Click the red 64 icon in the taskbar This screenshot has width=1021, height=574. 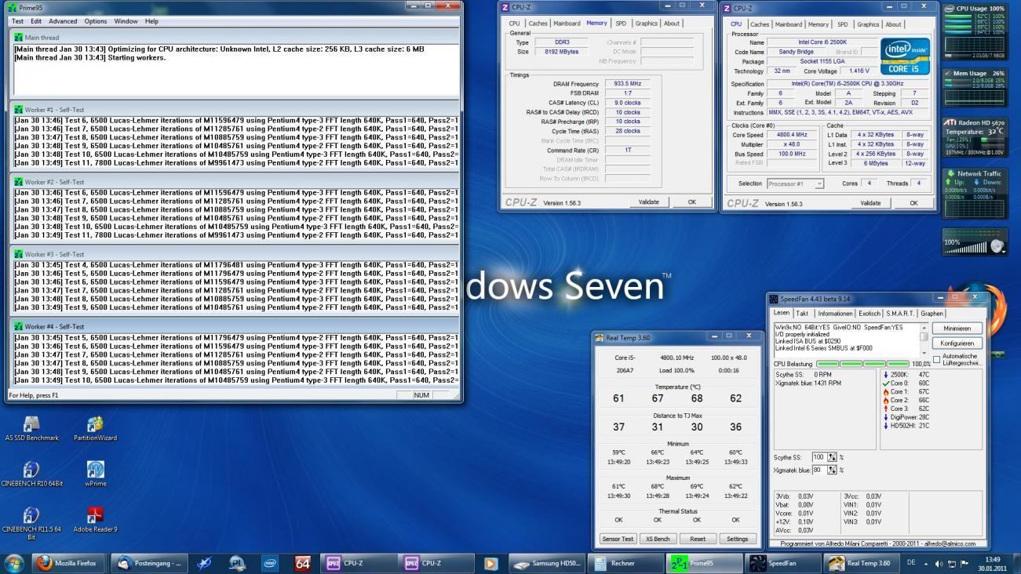[302, 563]
